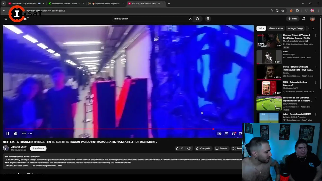
Task: Open El Marce Show channel name
Action: pyautogui.click(x=18, y=147)
